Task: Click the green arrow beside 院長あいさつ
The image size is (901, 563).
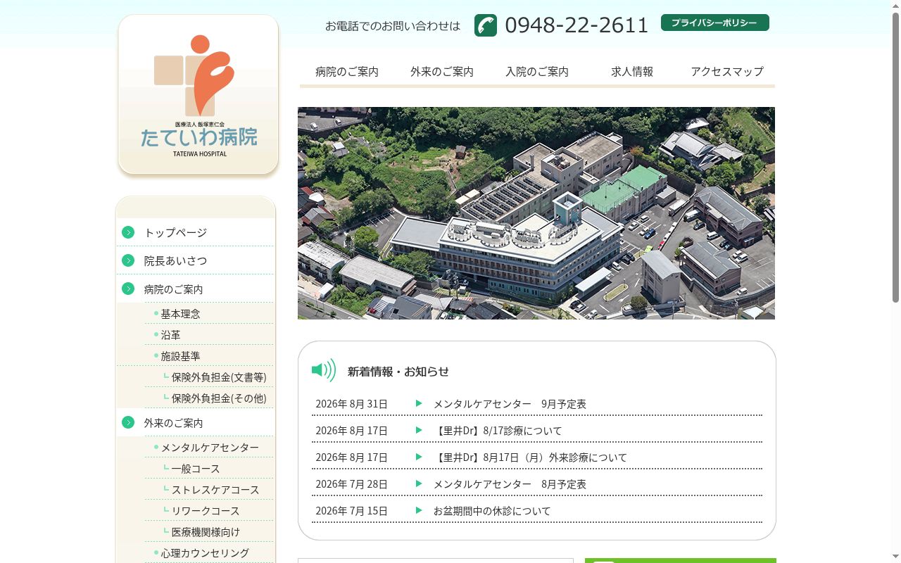Action: coord(128,260)
